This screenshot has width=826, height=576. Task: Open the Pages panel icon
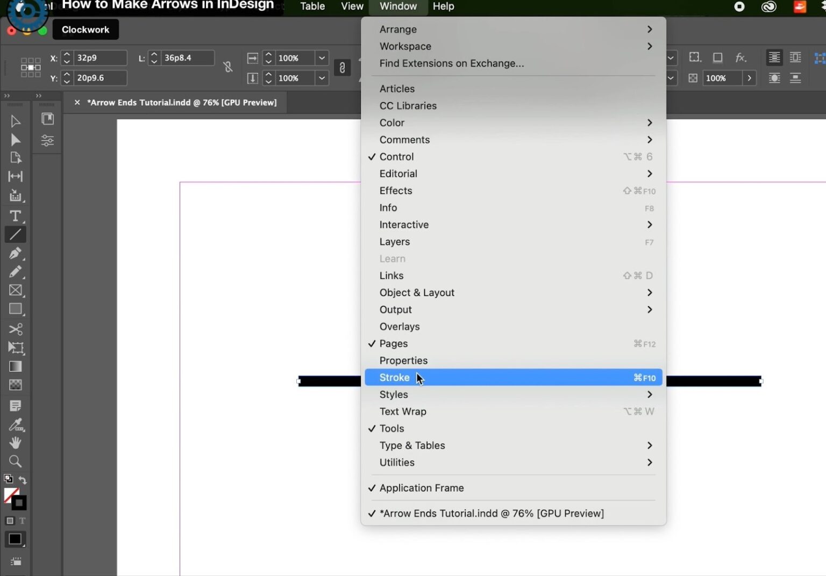pyautogui.click(x=47, y=119)
